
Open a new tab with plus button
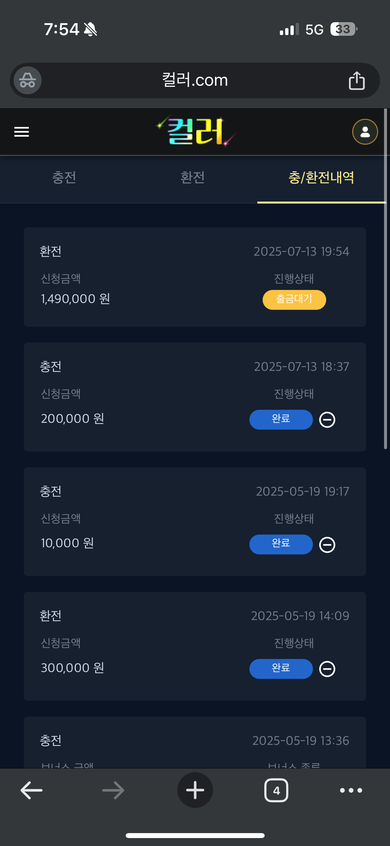pos(195,790)
